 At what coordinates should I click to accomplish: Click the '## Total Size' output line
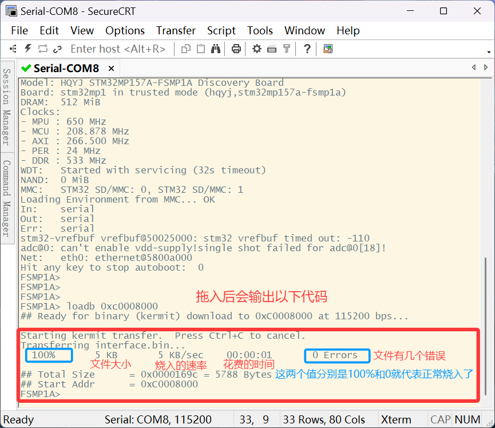[146, 374]
